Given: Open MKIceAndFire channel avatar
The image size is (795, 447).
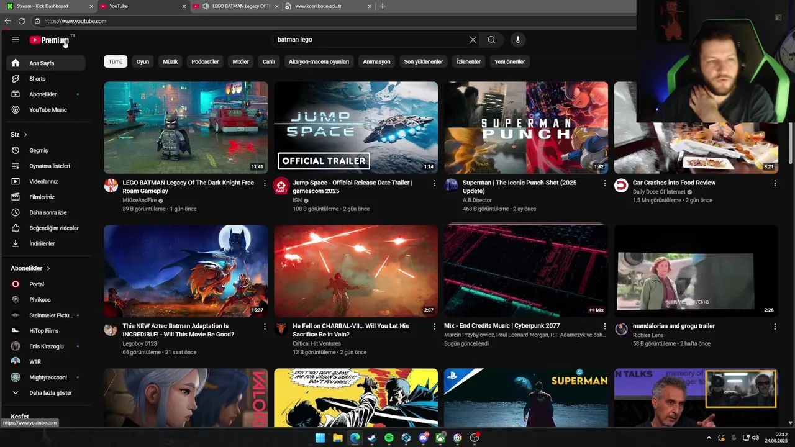Looking at the screenshot, I should (x=111, y=186).
